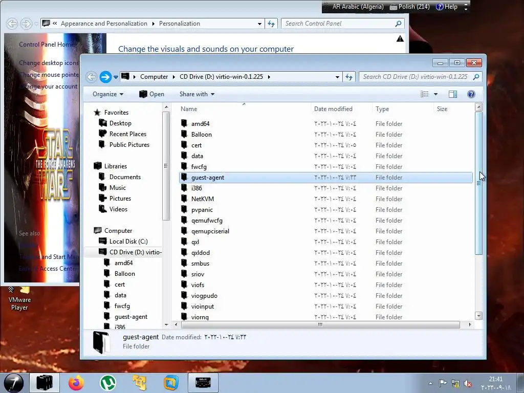This screenshot has width=524, height=393.
Task: Select the qemupciserial folder
Action: [326, 231]
